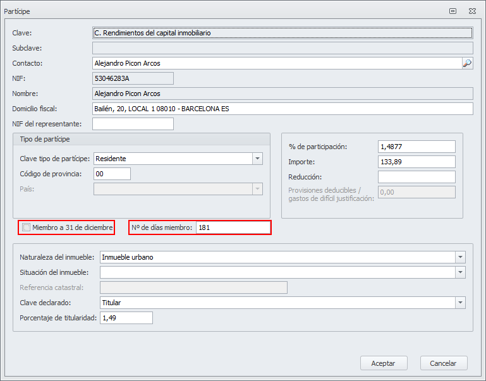This screenshot has height=381, width=486.
Task: Click the contact search magnifier icon
Action: 467,63
